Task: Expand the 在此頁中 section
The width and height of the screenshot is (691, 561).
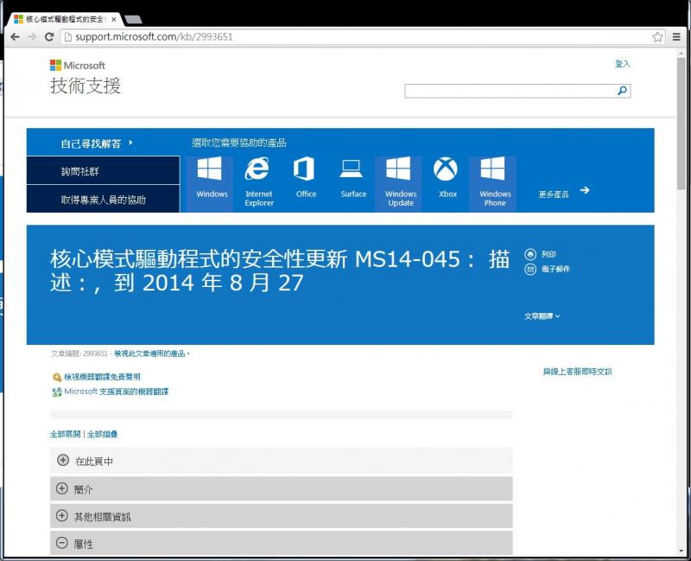Action: pyautogui.click(x=63, y=461)
